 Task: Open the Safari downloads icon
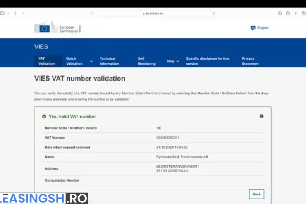tap(280, 13)
